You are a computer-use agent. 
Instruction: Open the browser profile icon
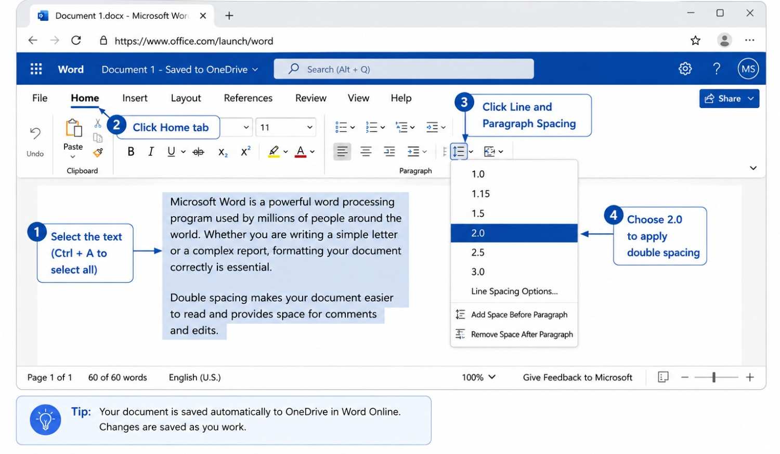point(724,40)
